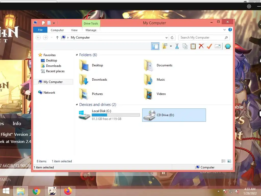Click the New Folder quick access icon

(49, 23)
